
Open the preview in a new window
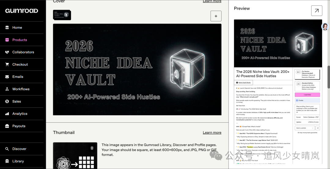click(317, 11)
